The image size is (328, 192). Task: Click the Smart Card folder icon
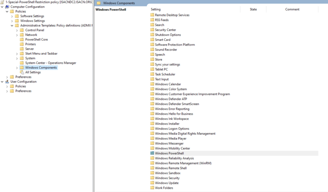coord(152,39)
